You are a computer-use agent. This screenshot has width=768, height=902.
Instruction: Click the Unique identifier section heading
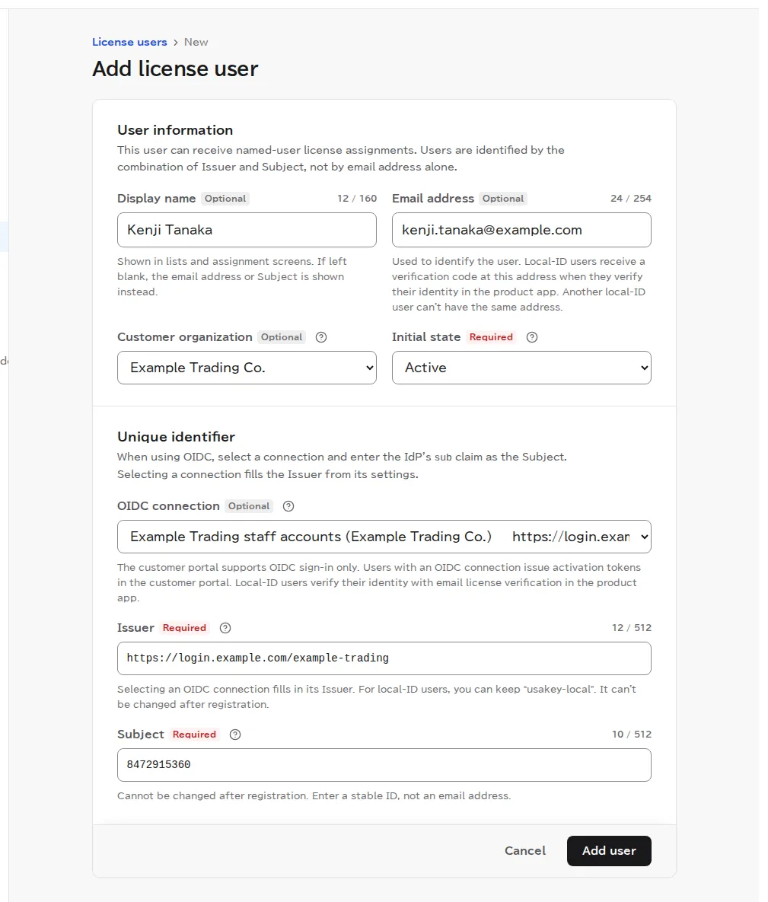(x=176, y=437)
